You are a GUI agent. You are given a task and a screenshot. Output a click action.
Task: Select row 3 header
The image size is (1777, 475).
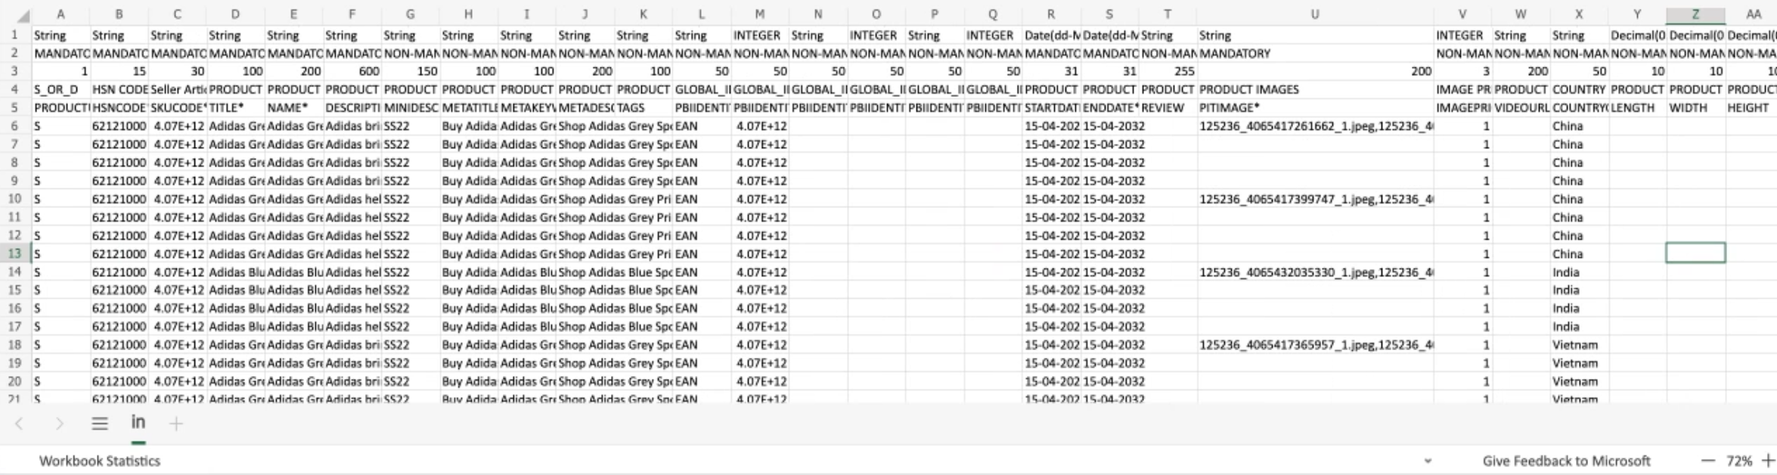point(14,71)
